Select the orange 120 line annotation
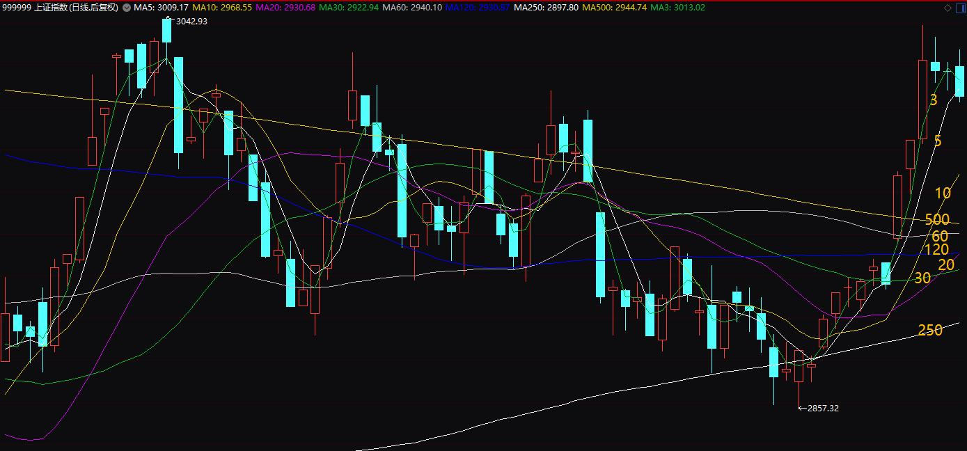967x451 pixels. pyautogui.click(x=936, y=250)
